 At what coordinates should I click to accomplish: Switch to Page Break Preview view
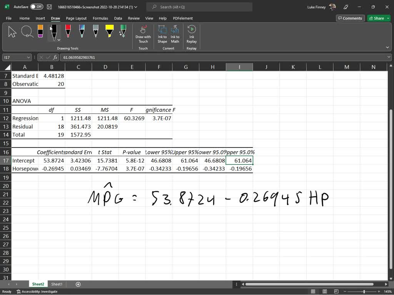tap(336, 291)
